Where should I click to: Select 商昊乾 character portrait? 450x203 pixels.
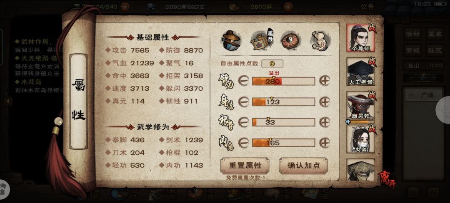point(361,105)
